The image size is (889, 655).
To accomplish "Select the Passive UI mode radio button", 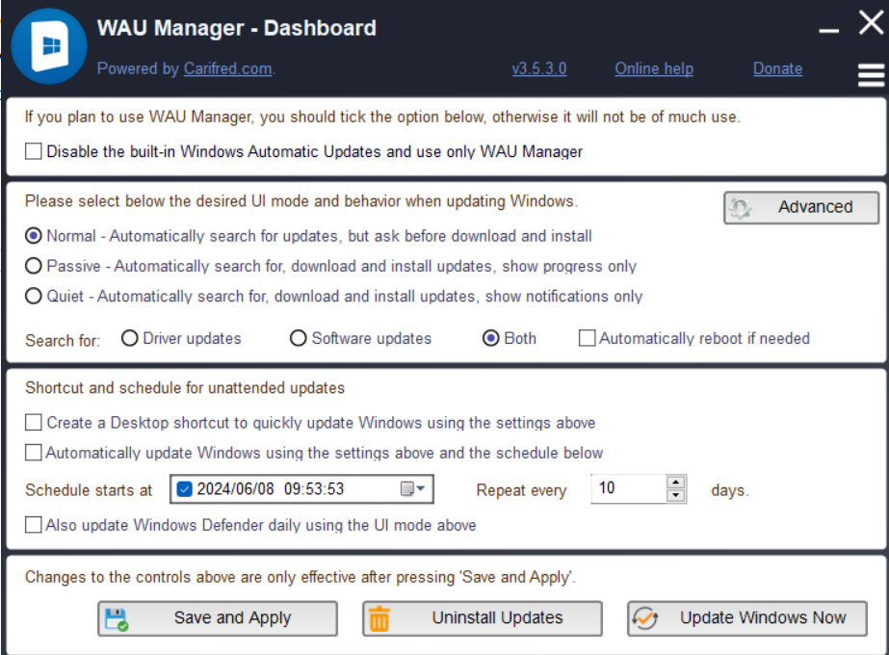I will click(34, 266).
